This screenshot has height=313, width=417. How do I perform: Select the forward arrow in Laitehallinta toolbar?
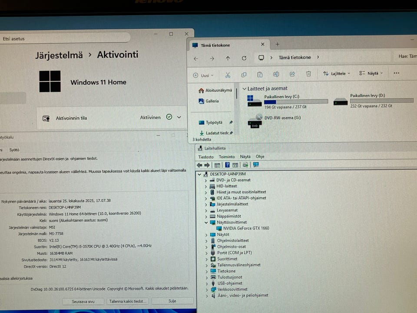tap(207, 165)
